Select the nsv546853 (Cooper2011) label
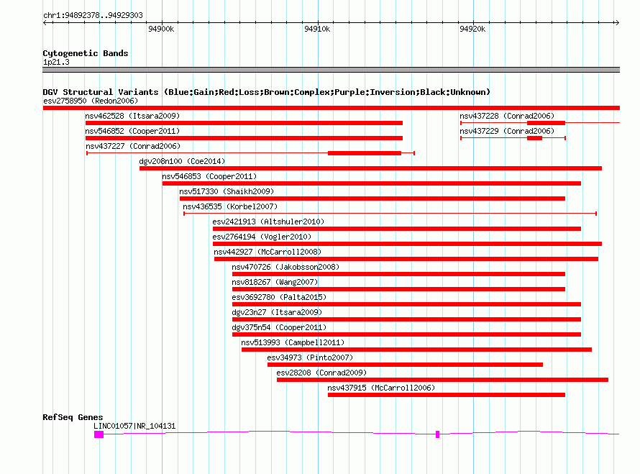640x474 pixels. click(209, 176)
